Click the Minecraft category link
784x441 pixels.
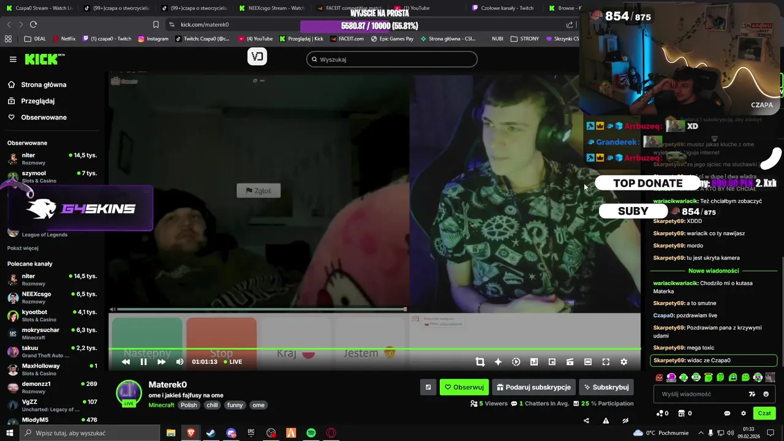tap(162, 405)
